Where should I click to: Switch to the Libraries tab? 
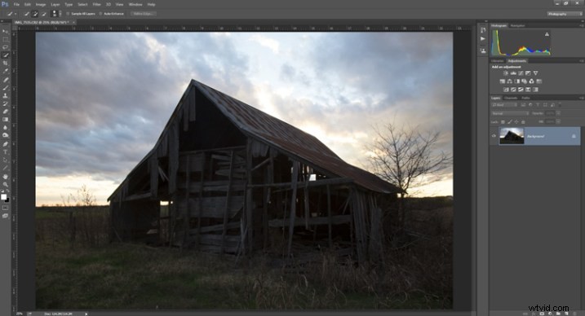(x=497, y=60)
